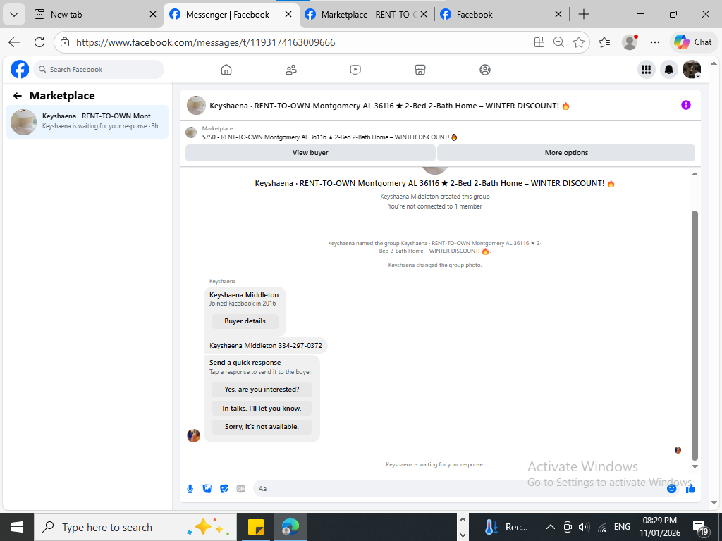Open the Windows Start menu
Viewport: 722px width, 541px height.
pyautogui.click(x=17, y=527)
